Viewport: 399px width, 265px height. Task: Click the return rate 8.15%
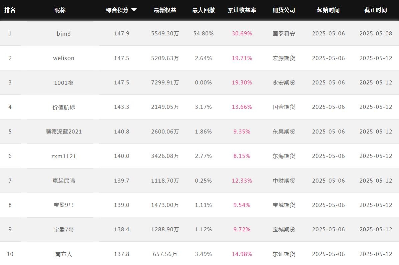[242, 156]
